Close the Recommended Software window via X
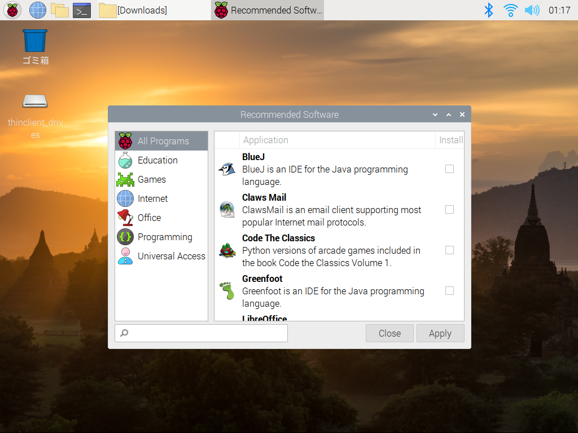The height and width of the screenshot is (433, 578). coord(462,114)
